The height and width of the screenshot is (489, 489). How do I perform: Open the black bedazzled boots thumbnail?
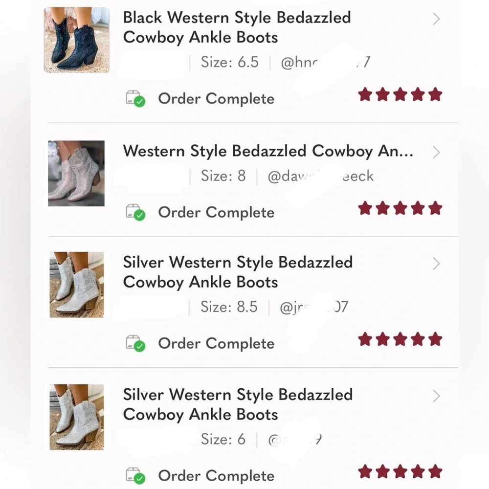(x=76, y=40)
